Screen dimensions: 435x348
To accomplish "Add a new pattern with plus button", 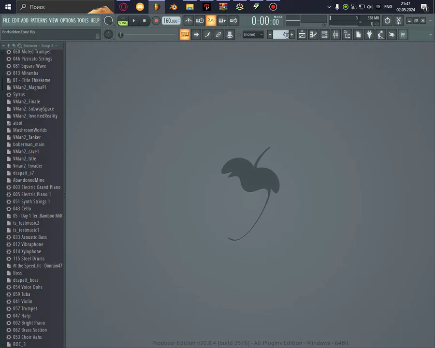I will 292,35.
